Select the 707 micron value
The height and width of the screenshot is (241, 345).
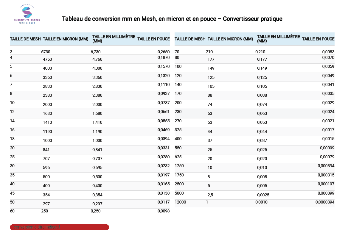pyautogui.click(x=46, y=159)
